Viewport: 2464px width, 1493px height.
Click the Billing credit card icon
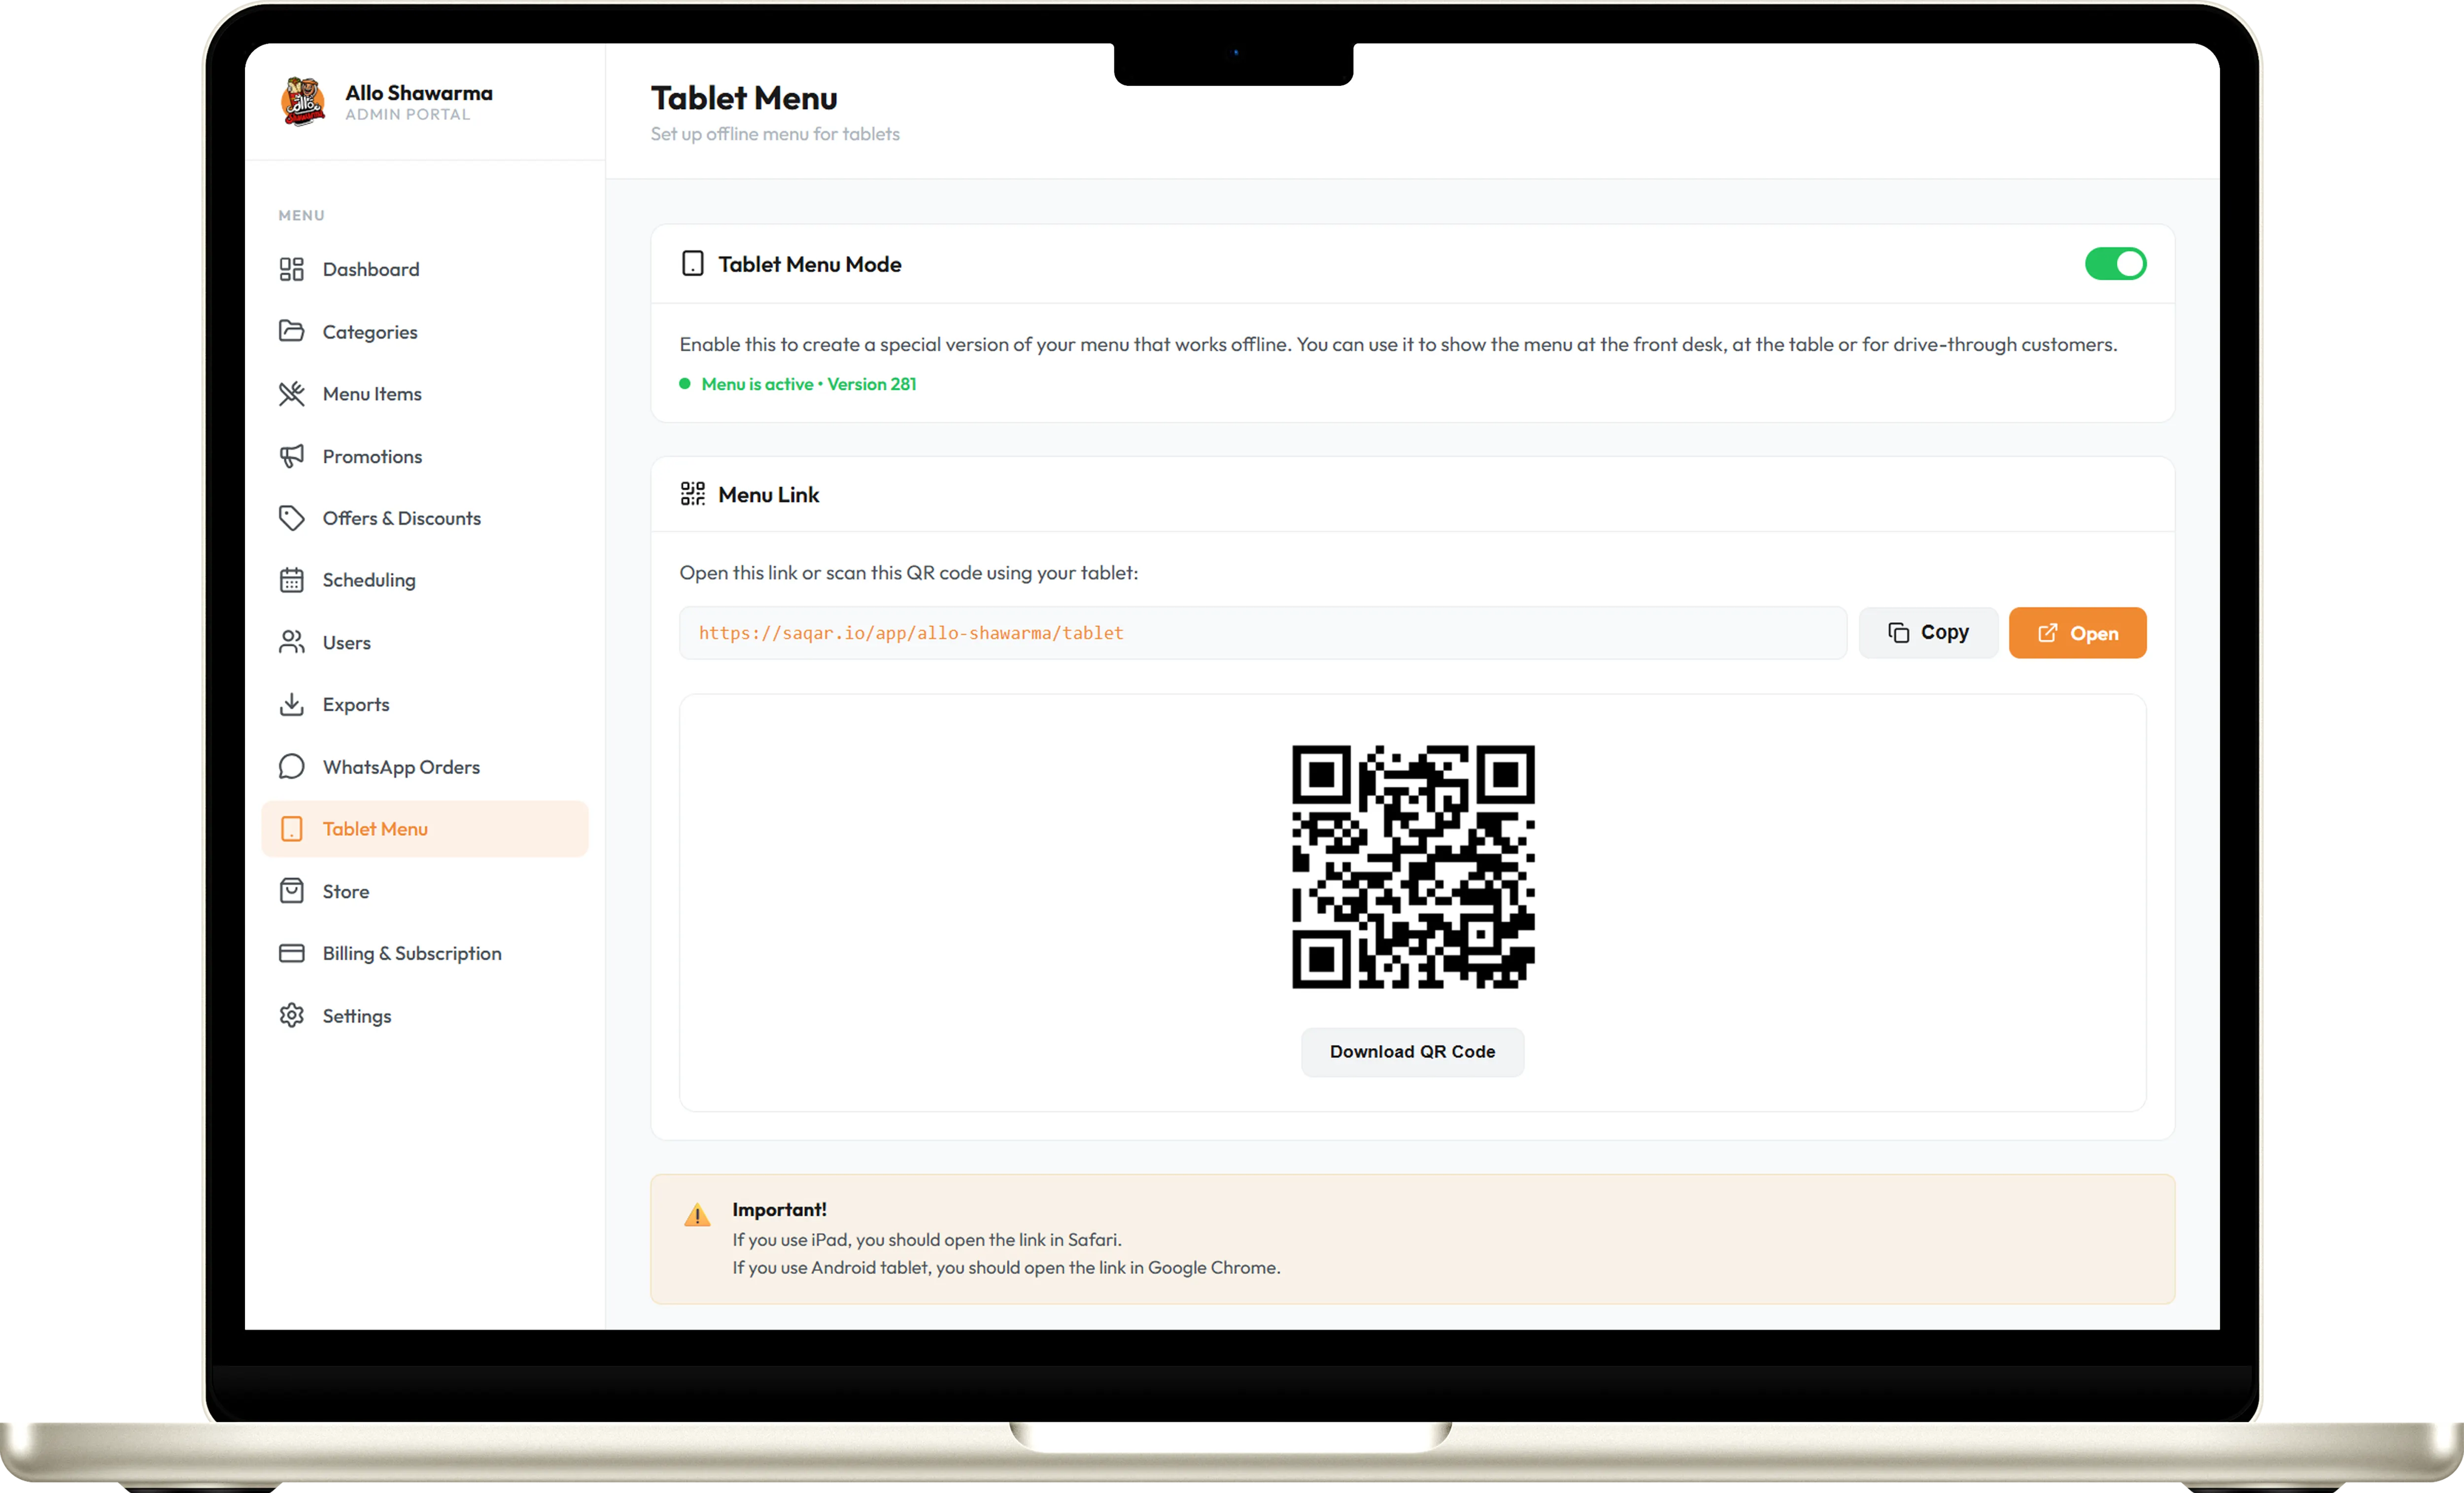point(291,953)
